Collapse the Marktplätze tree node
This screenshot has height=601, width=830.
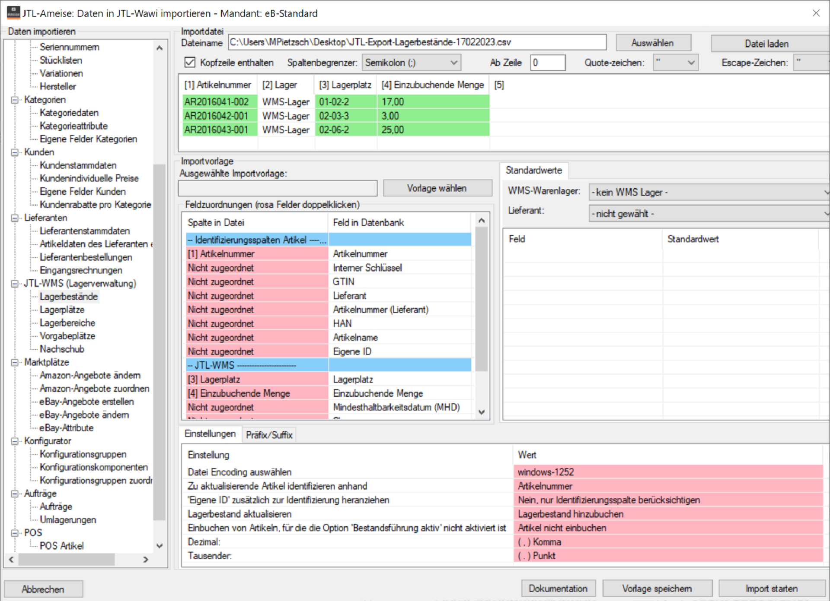coord(15,362)
